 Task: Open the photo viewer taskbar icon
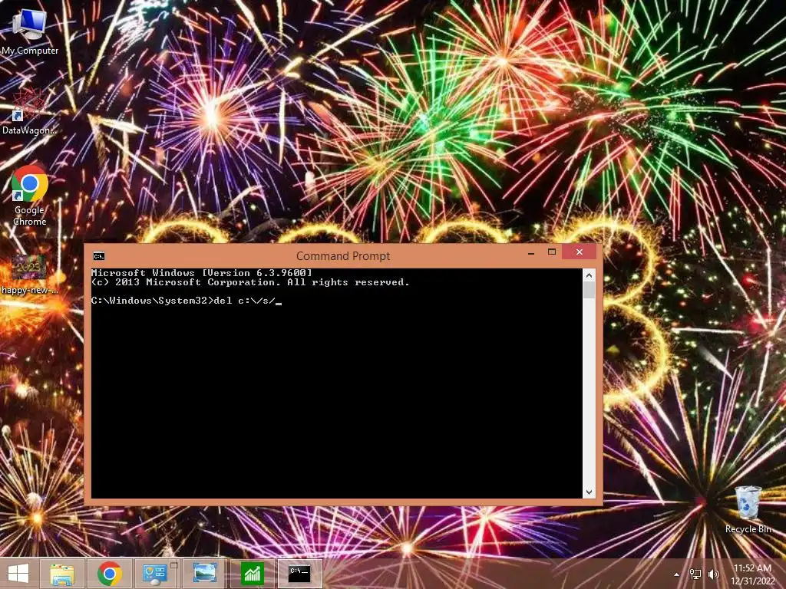pos(205,574)
